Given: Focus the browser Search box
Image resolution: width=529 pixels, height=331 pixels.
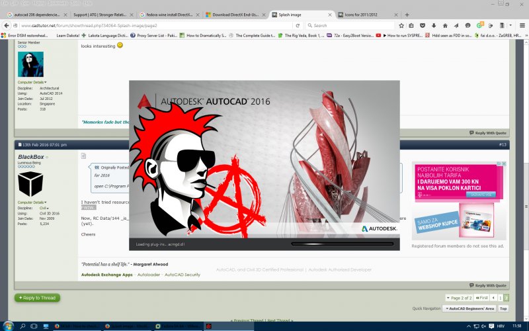Looking at the screenshot, I should 350,25.
